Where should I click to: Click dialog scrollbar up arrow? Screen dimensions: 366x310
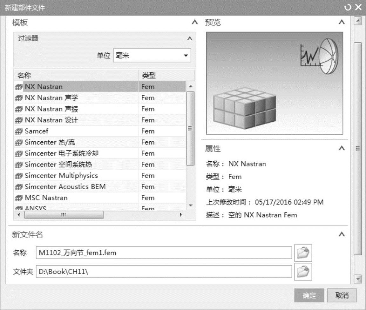358,21
